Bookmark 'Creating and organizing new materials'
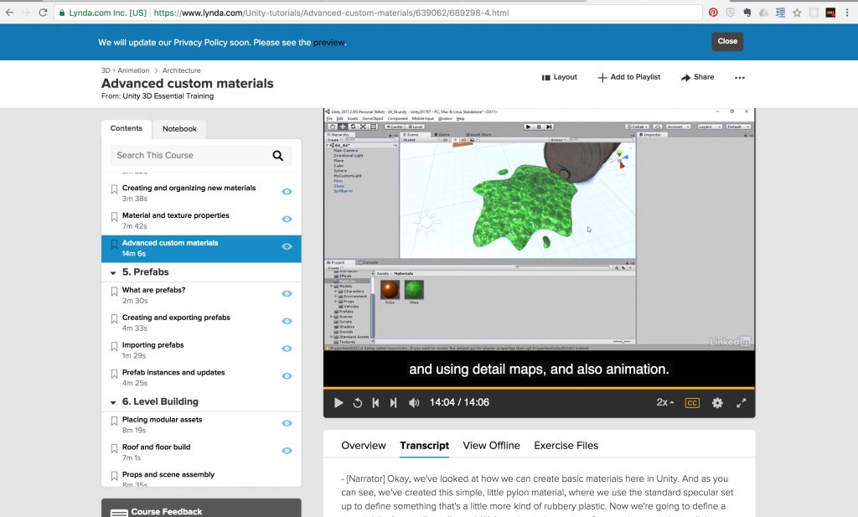858x517 pixels. click(114, 189)
